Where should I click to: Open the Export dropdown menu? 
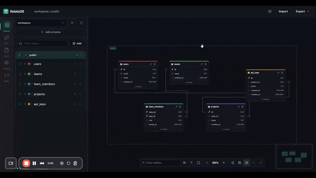click(302, 11)
